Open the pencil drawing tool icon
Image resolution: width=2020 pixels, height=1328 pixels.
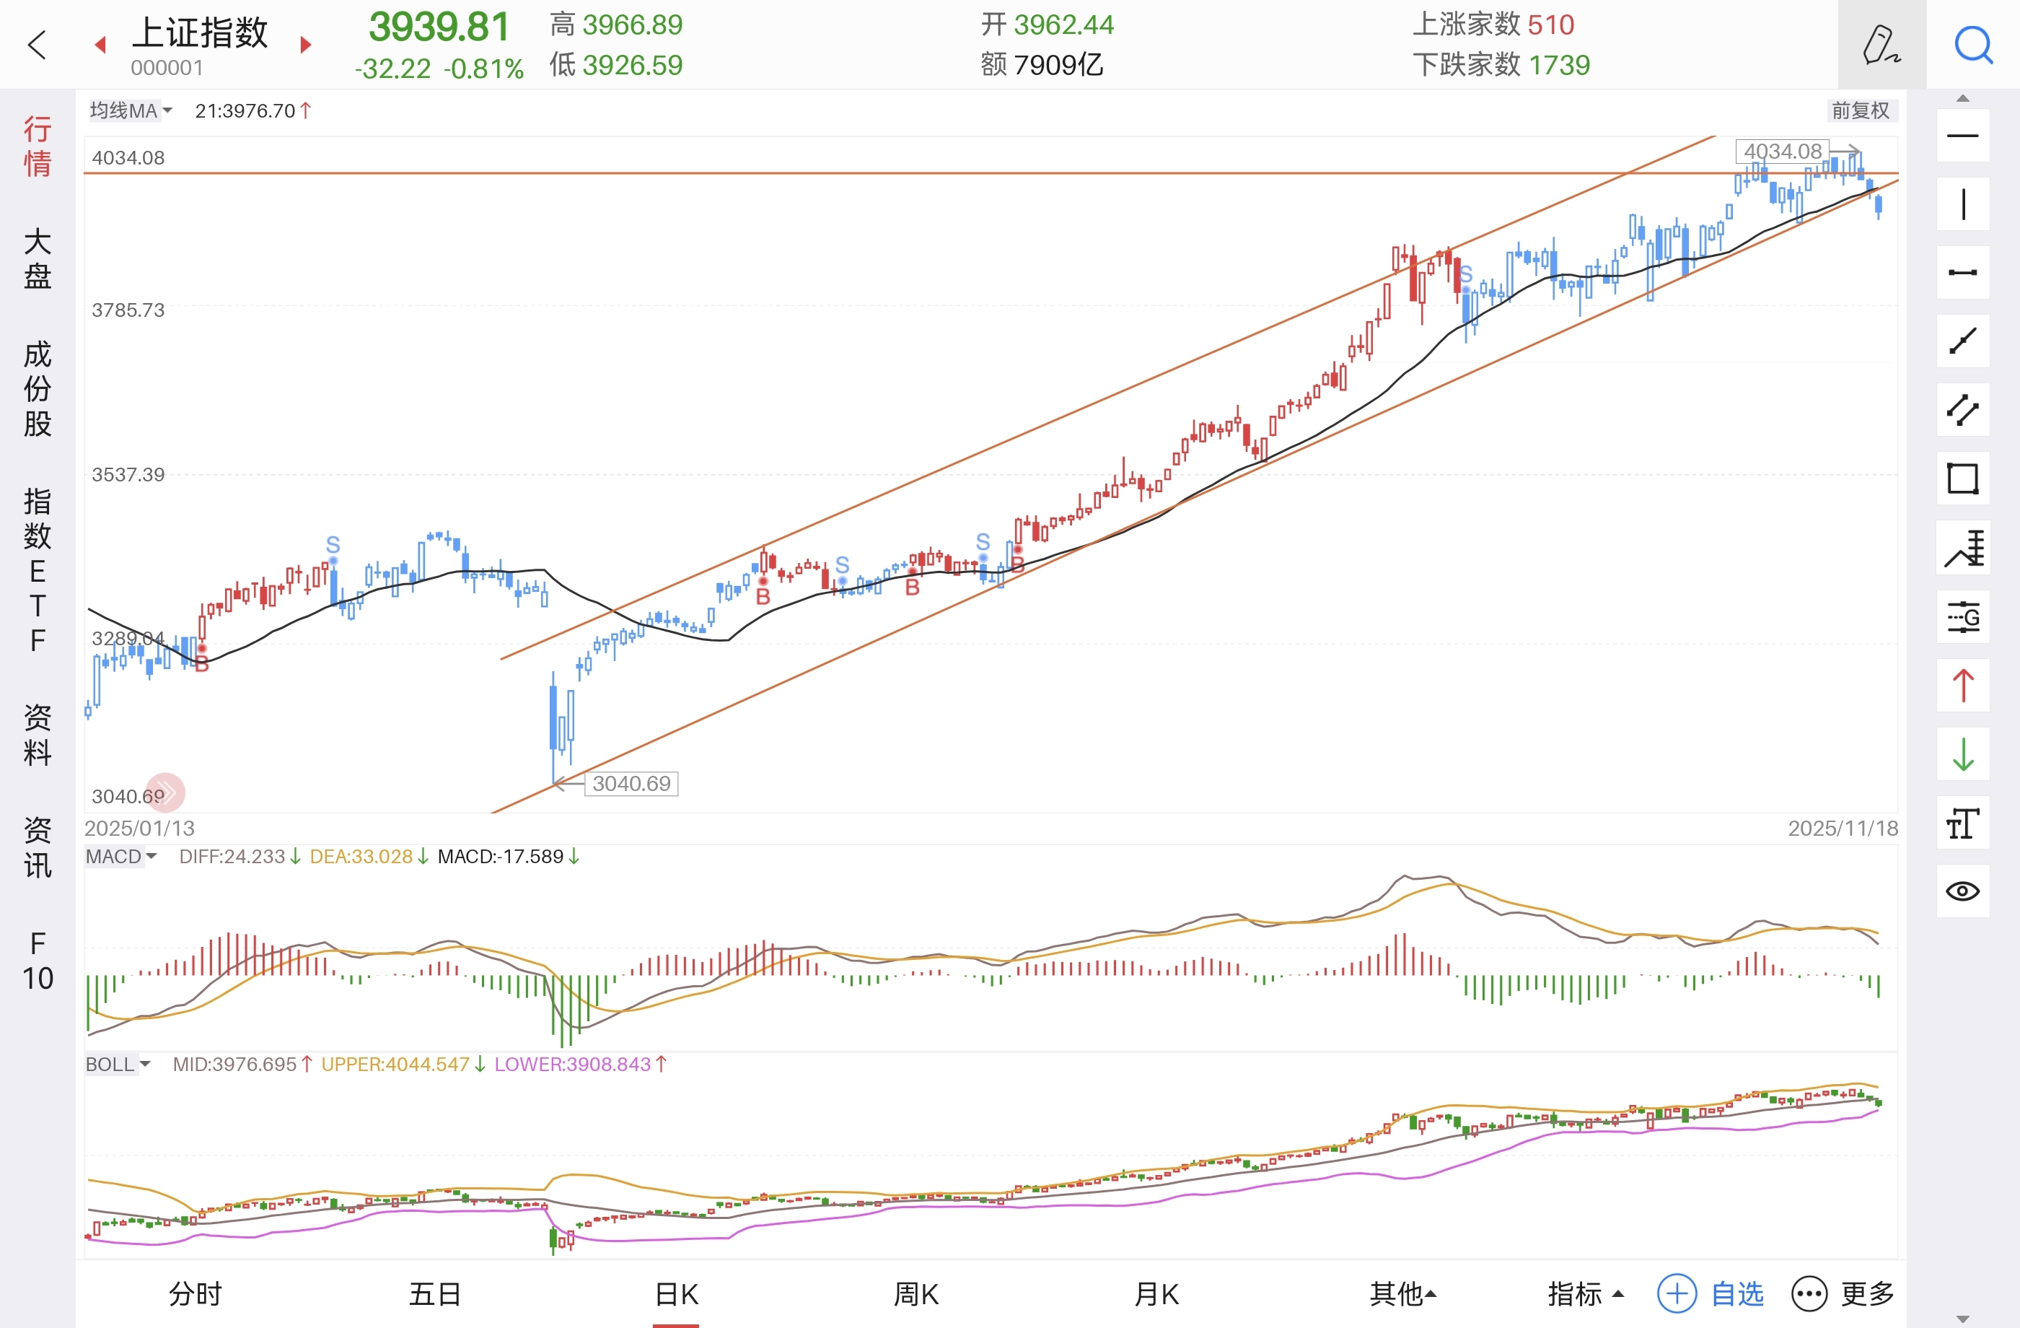1881,44
